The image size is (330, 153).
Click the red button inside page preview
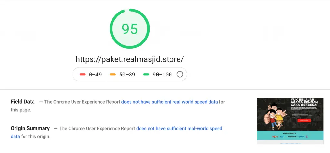click(x=304, y=121)
